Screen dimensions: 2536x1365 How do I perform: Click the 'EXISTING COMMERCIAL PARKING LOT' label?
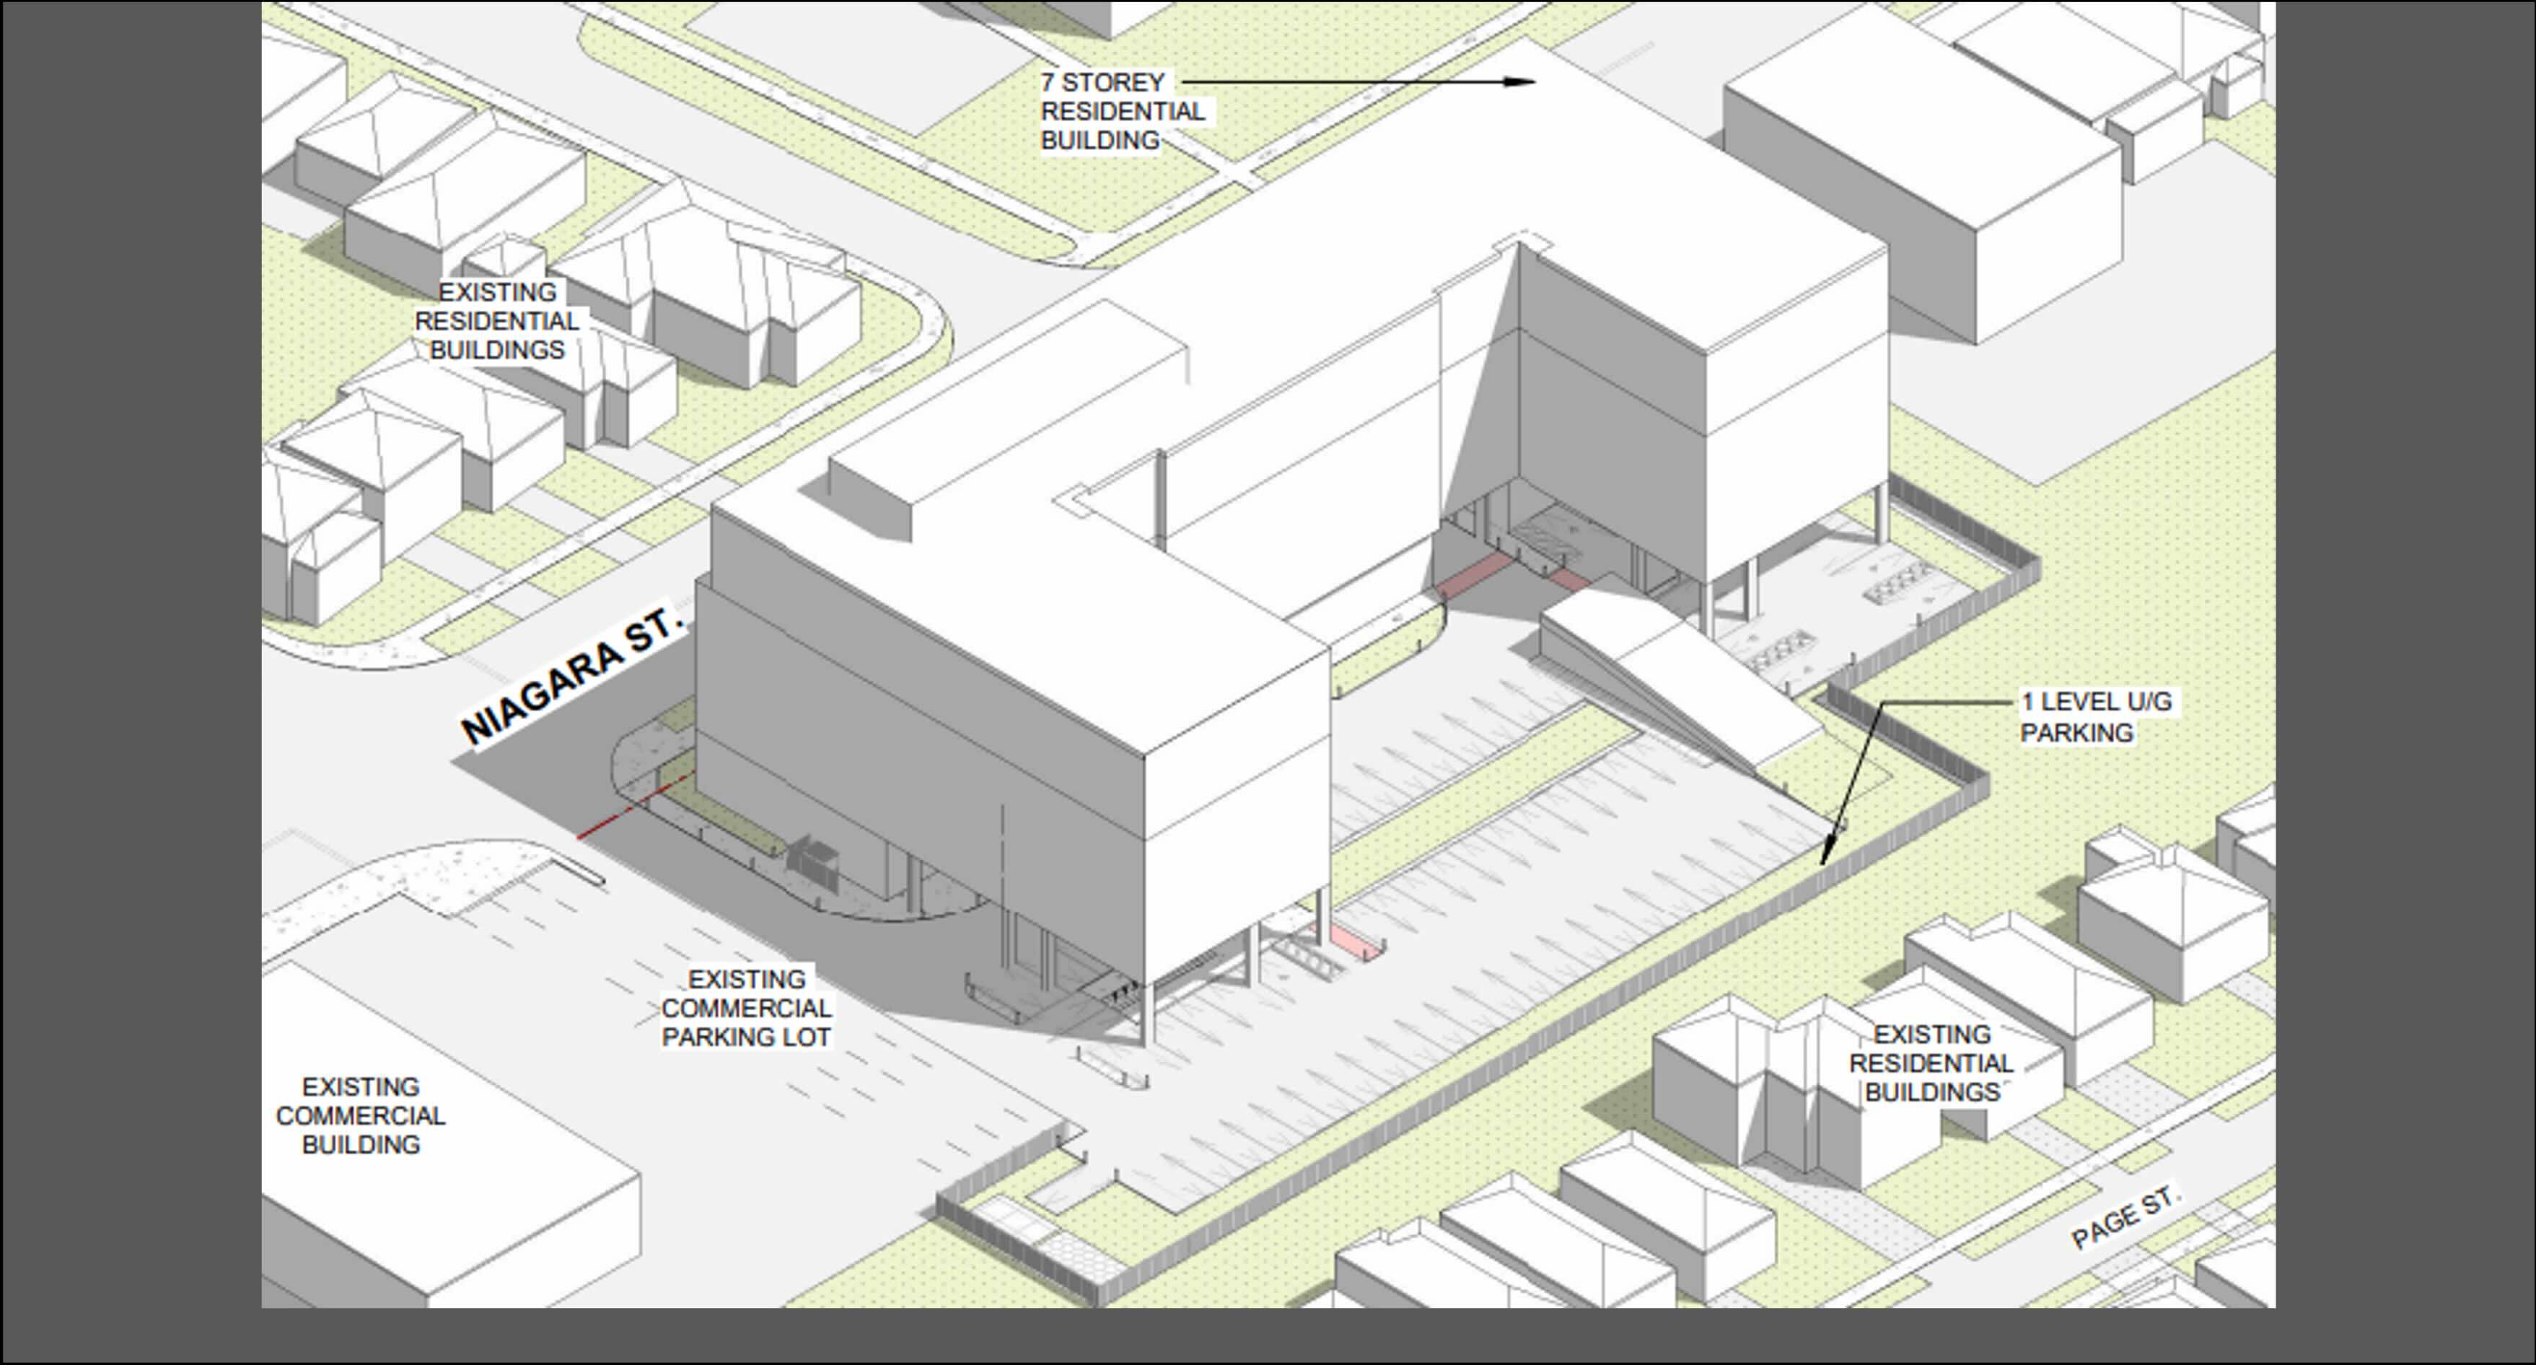pos(746,1008)
